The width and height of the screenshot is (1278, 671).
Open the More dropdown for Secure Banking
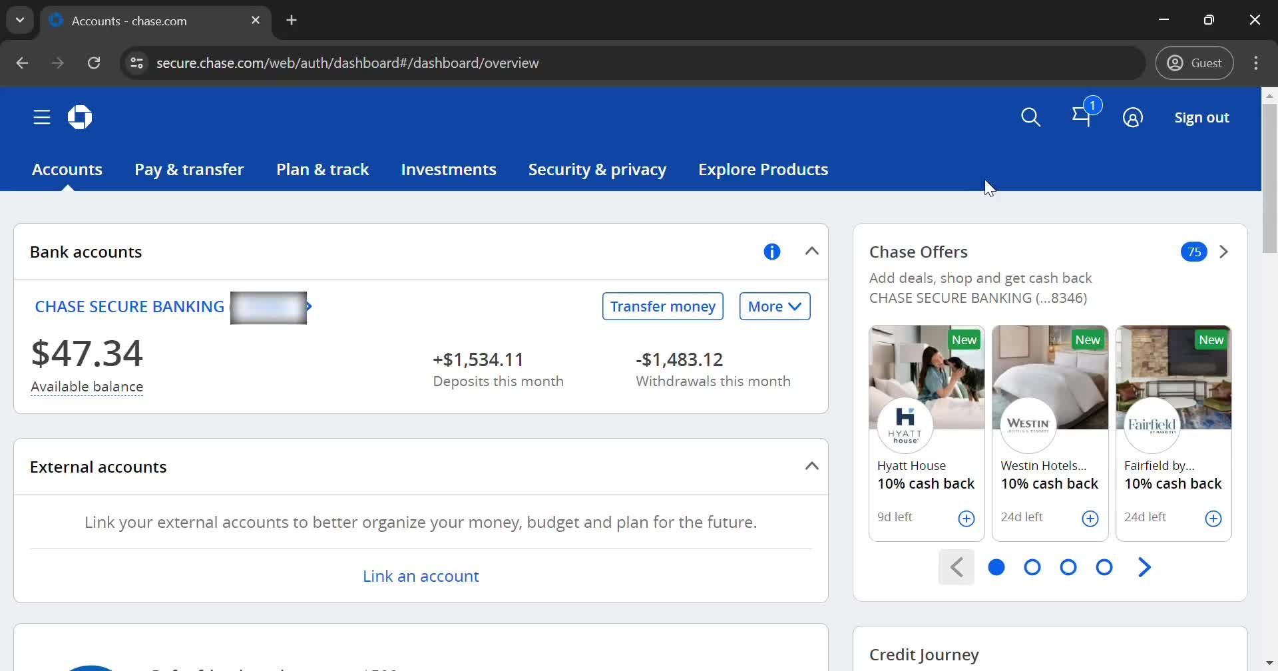[x=775, y=306]
